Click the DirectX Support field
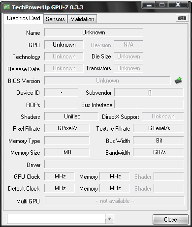The image size is (192, 227). tap(163, 116)
